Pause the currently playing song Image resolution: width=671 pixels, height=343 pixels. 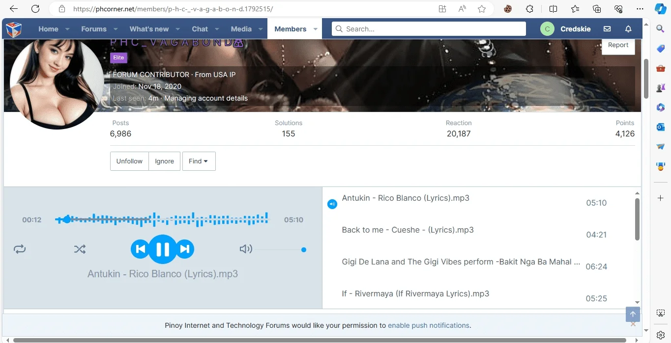[x=162, y=249]
